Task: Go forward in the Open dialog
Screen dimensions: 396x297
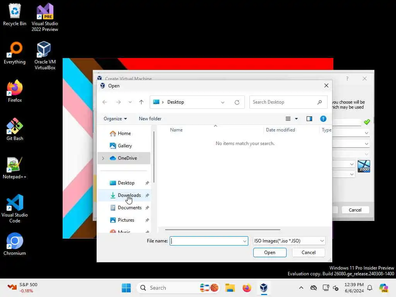Action: click(118, 102)
